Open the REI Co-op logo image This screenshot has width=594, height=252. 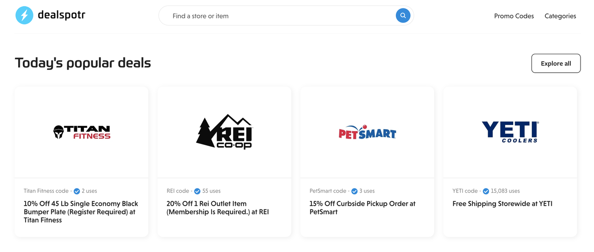[x=225, y=132]
